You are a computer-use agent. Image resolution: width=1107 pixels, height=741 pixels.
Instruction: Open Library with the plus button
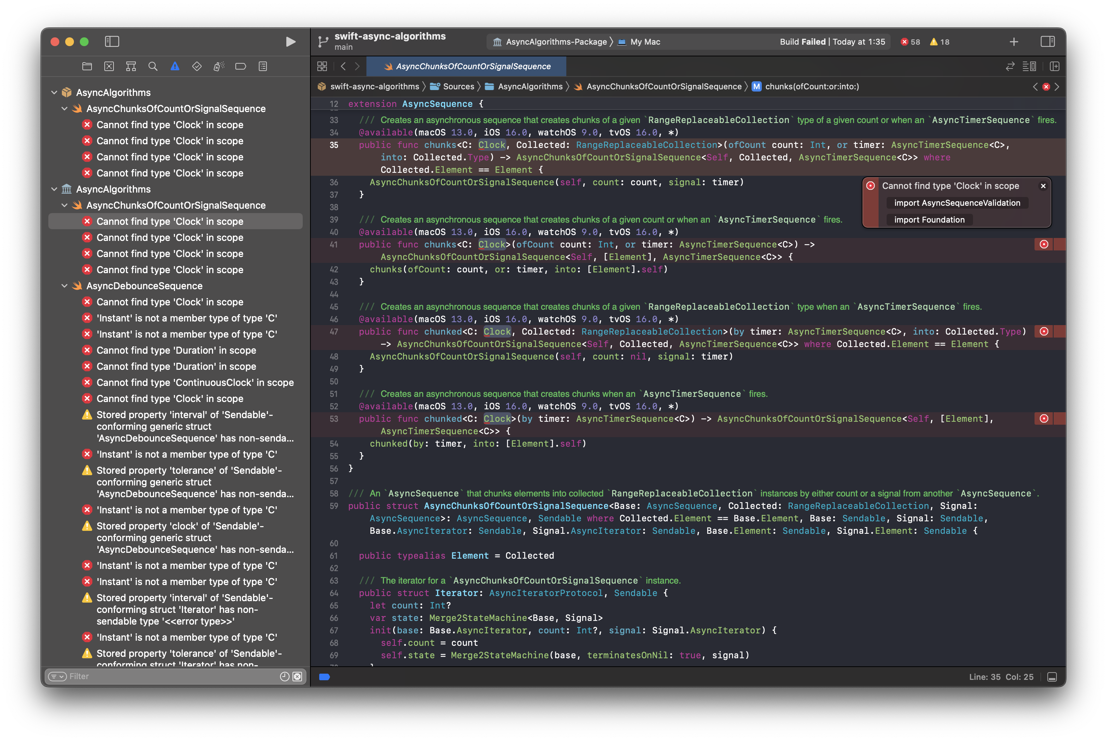[1014, 42]
